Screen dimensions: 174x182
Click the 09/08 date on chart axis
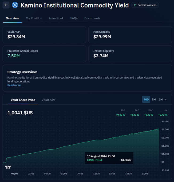click(x=80, y=174)
